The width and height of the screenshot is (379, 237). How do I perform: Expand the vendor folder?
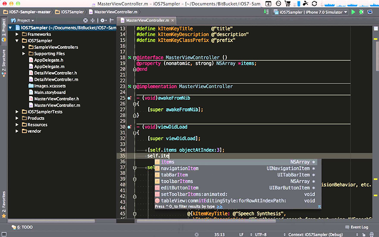point(17,131)
